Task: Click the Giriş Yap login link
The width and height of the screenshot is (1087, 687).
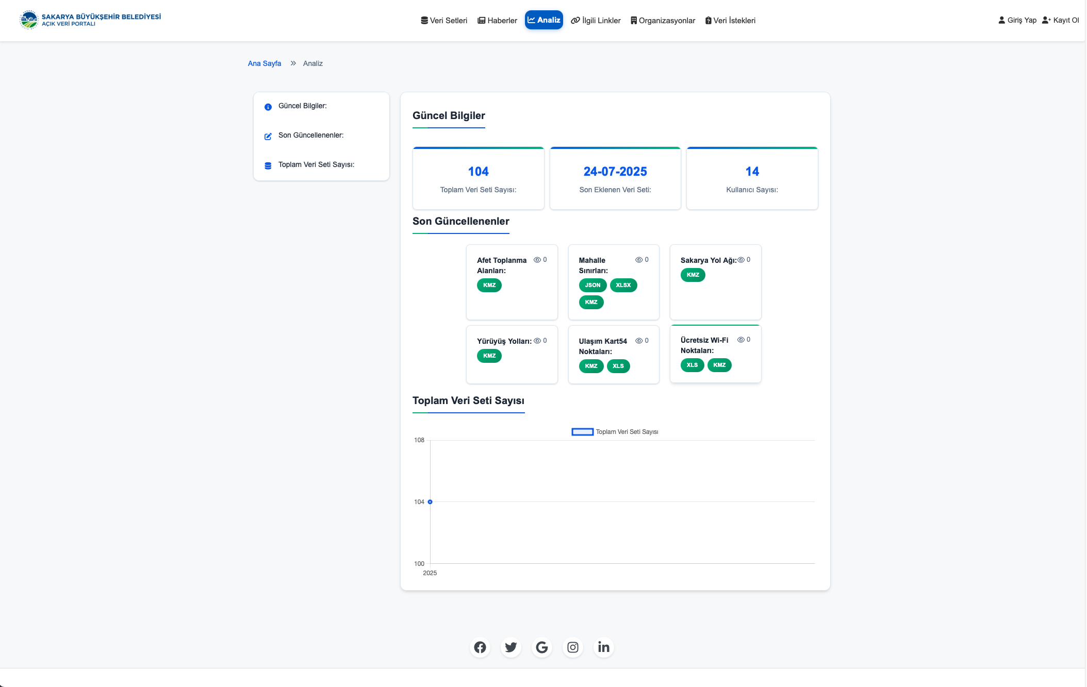Action: click(1017, 20)
